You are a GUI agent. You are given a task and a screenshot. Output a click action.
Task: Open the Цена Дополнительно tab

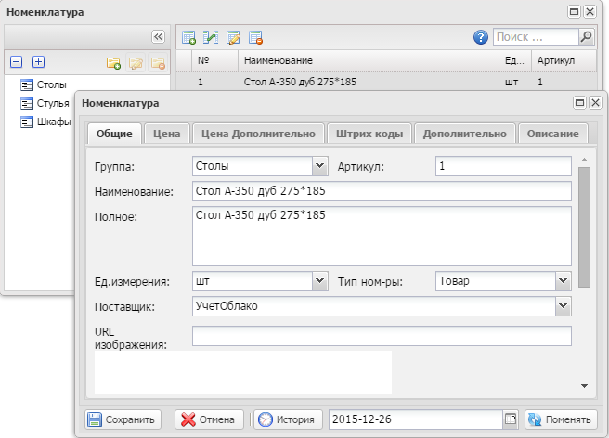tap(258, 134)
